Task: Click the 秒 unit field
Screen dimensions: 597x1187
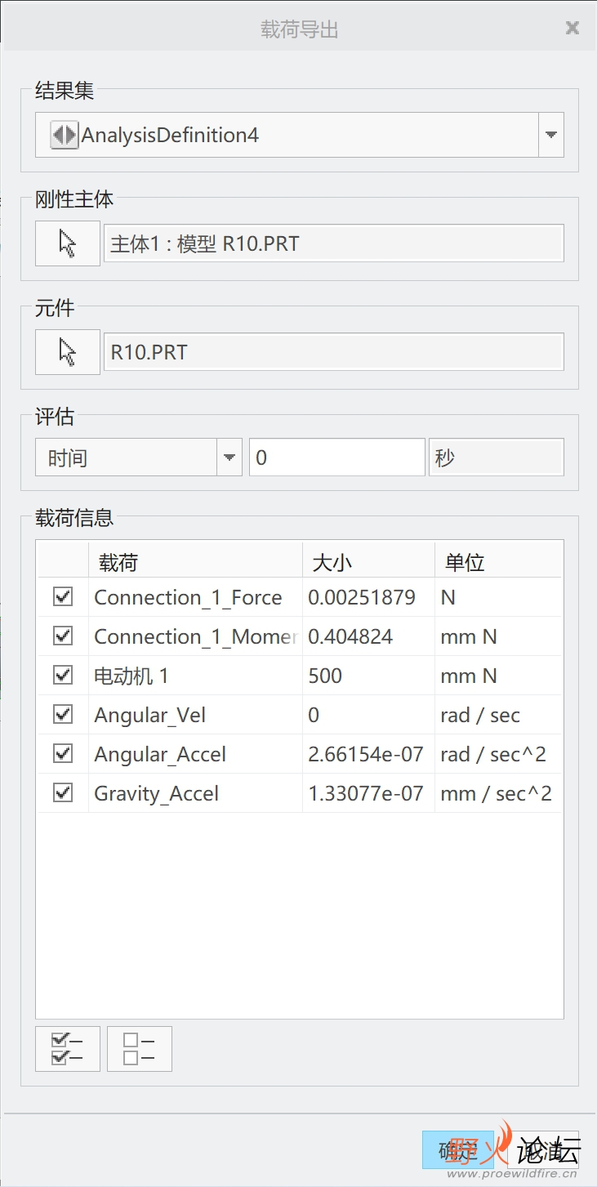Action: (496, 457)
